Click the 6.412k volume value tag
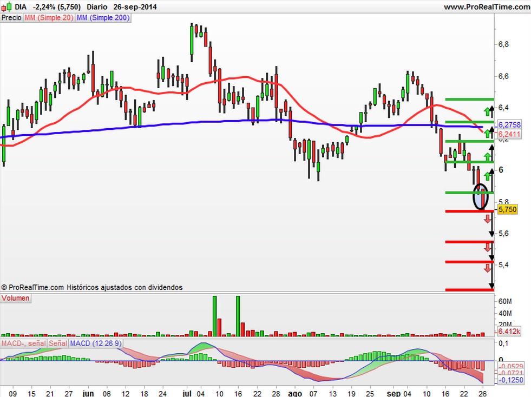Image resolution: width=531 pixels, height=397 pixels. coord(509,332)
